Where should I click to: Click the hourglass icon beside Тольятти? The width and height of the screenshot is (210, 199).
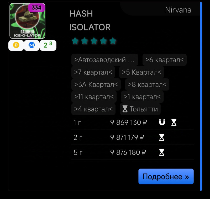coord(125,109)
